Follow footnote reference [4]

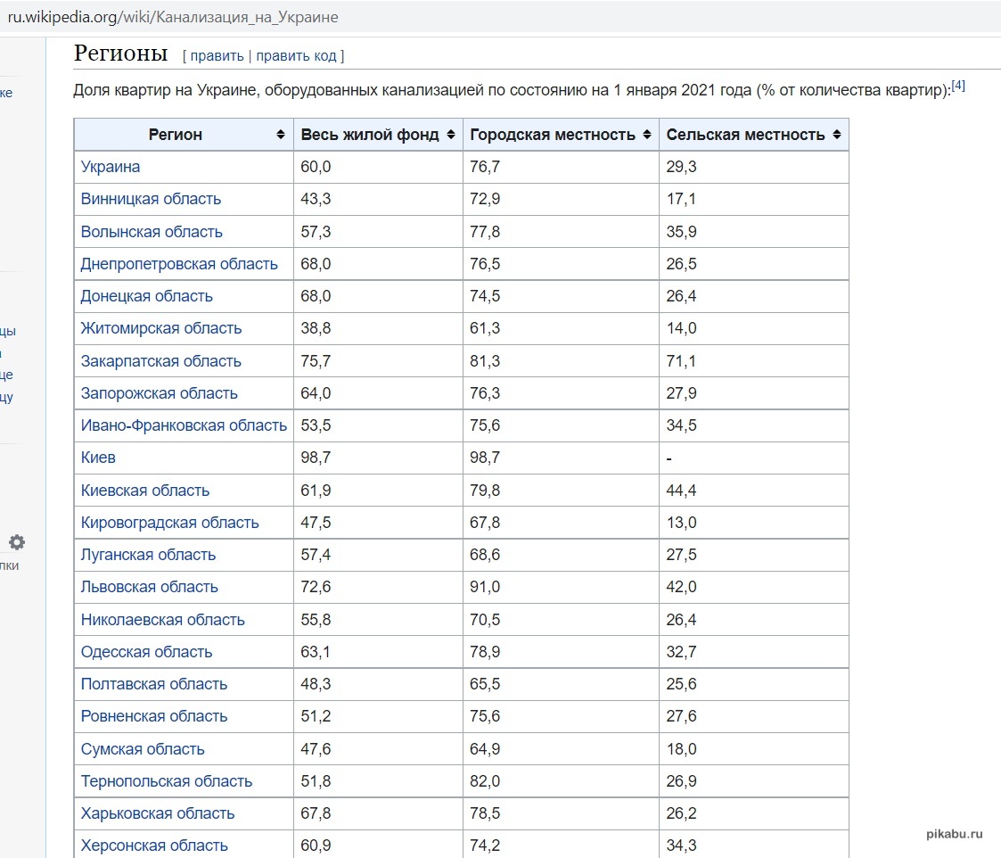tap(958, 87)
